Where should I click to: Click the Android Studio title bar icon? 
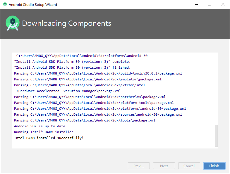coord(5,4)
